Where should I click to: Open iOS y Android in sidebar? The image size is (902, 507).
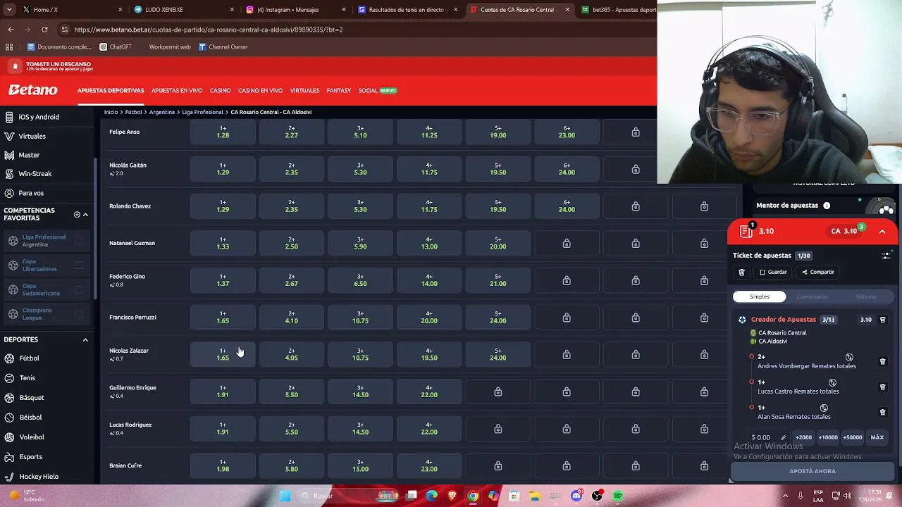39,117
